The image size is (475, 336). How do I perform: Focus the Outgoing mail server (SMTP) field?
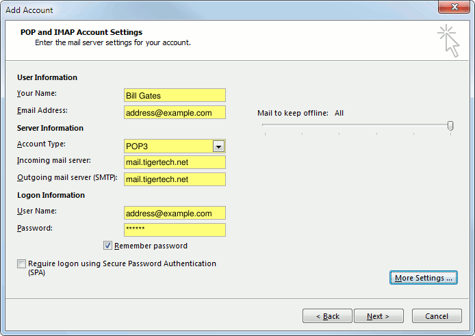pos(175,179)
